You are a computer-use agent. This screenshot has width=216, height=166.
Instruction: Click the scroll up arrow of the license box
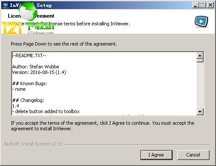pyautogui.click(x=200, y=55)
